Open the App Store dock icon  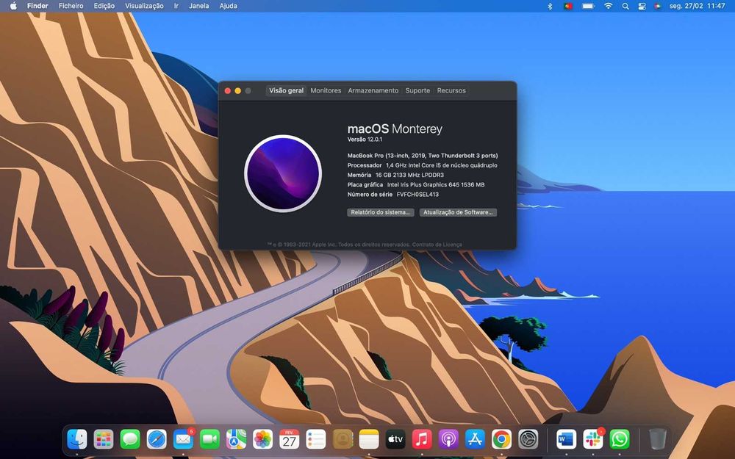(x=475, y=439)
